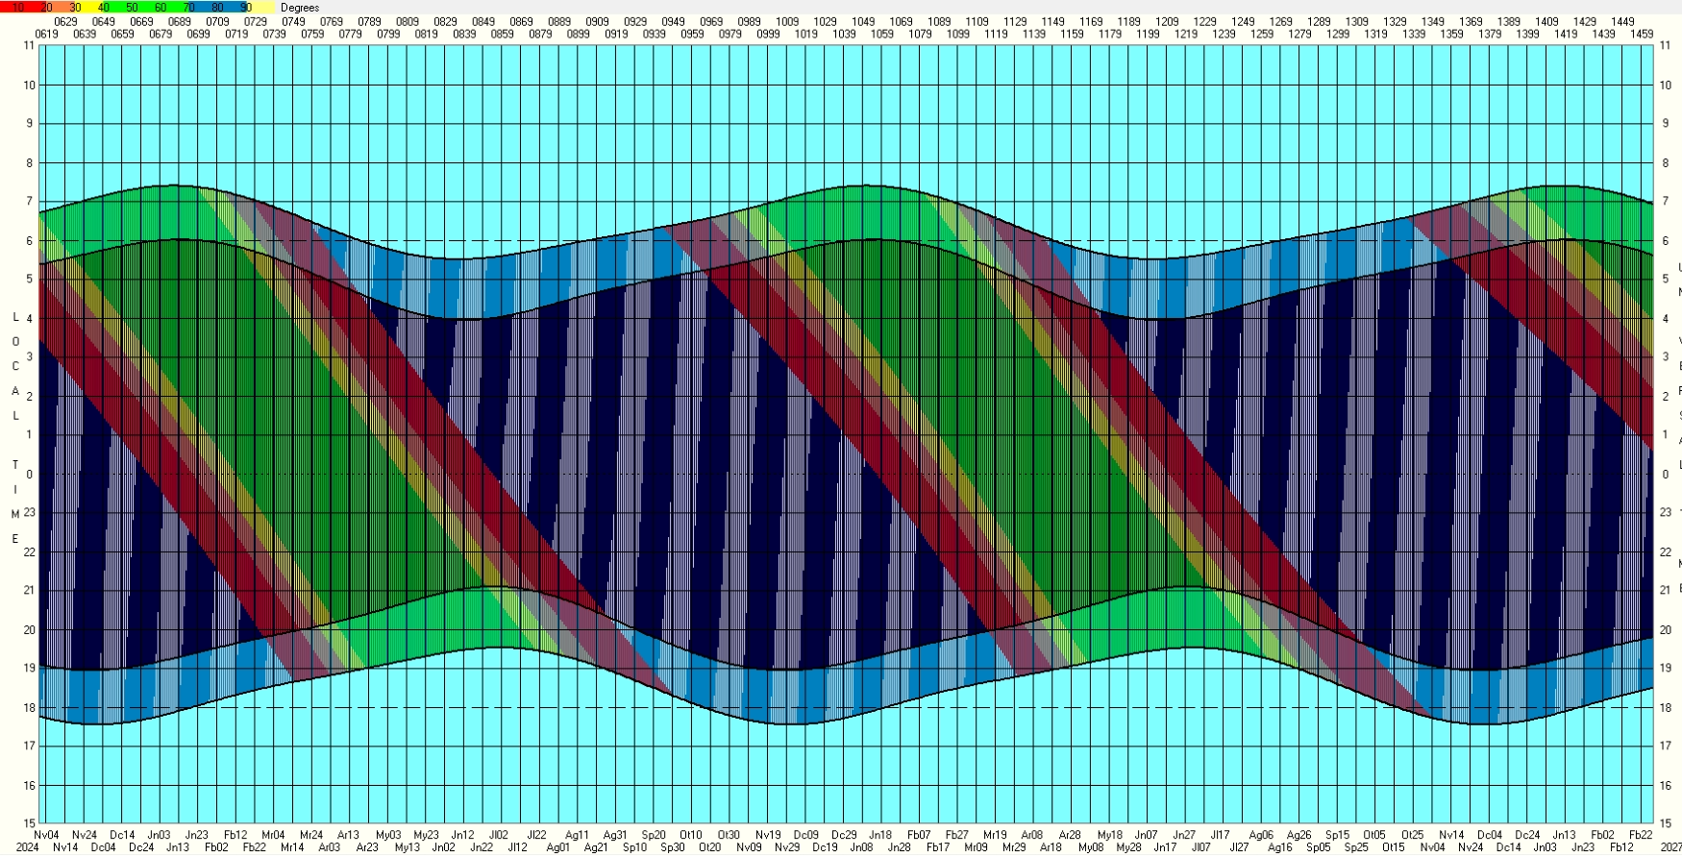The width and height of the screenshot is (1682, 857).
Task: Click the Dc09 date marker
Action: click(805, 835)
